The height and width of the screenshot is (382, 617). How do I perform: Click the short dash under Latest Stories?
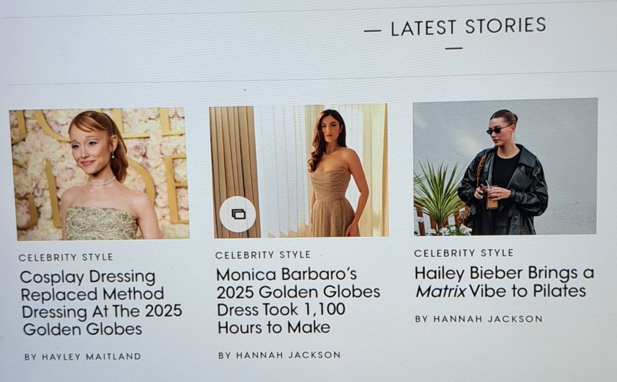454,49
